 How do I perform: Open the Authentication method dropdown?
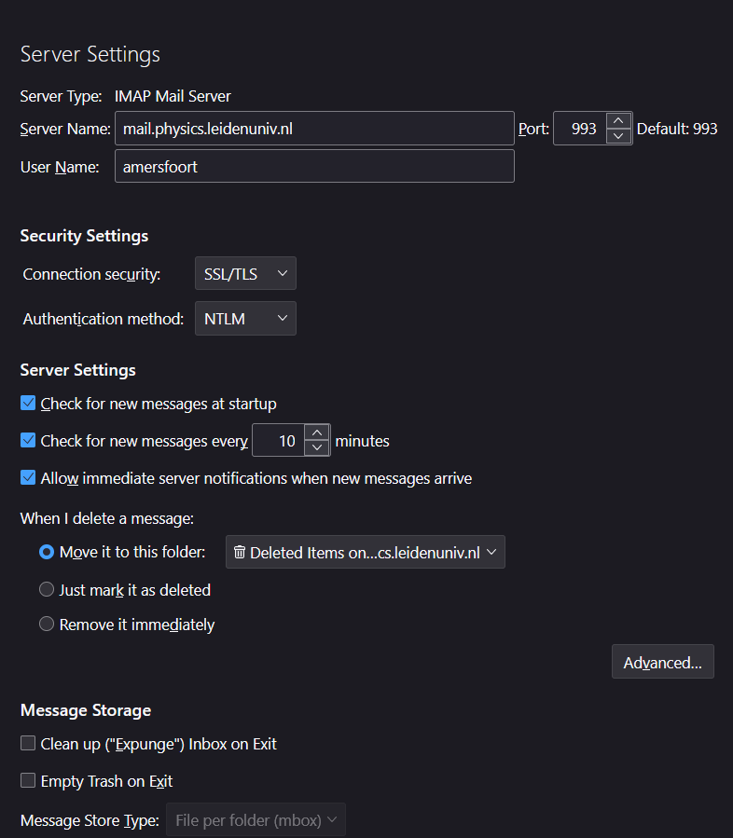point(245,318)
